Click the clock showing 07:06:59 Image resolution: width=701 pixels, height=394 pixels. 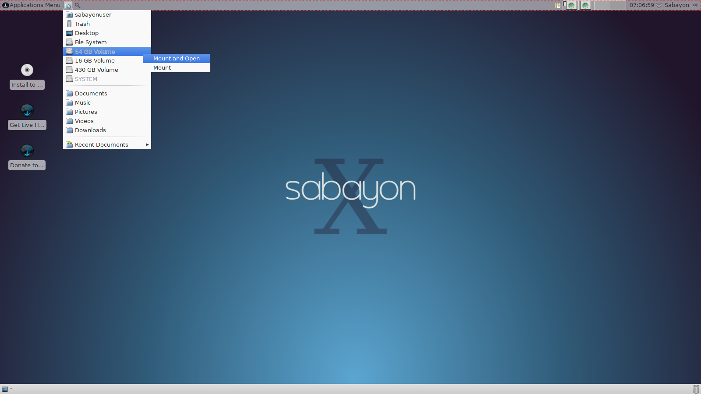click(641, 5)
